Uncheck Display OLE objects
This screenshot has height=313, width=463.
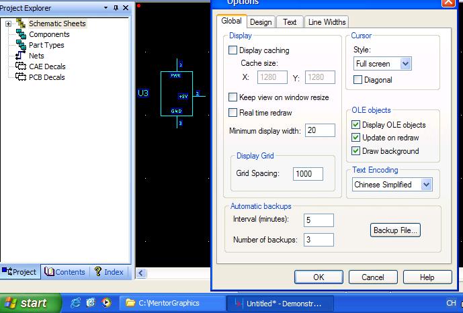(x=355, y=125)
